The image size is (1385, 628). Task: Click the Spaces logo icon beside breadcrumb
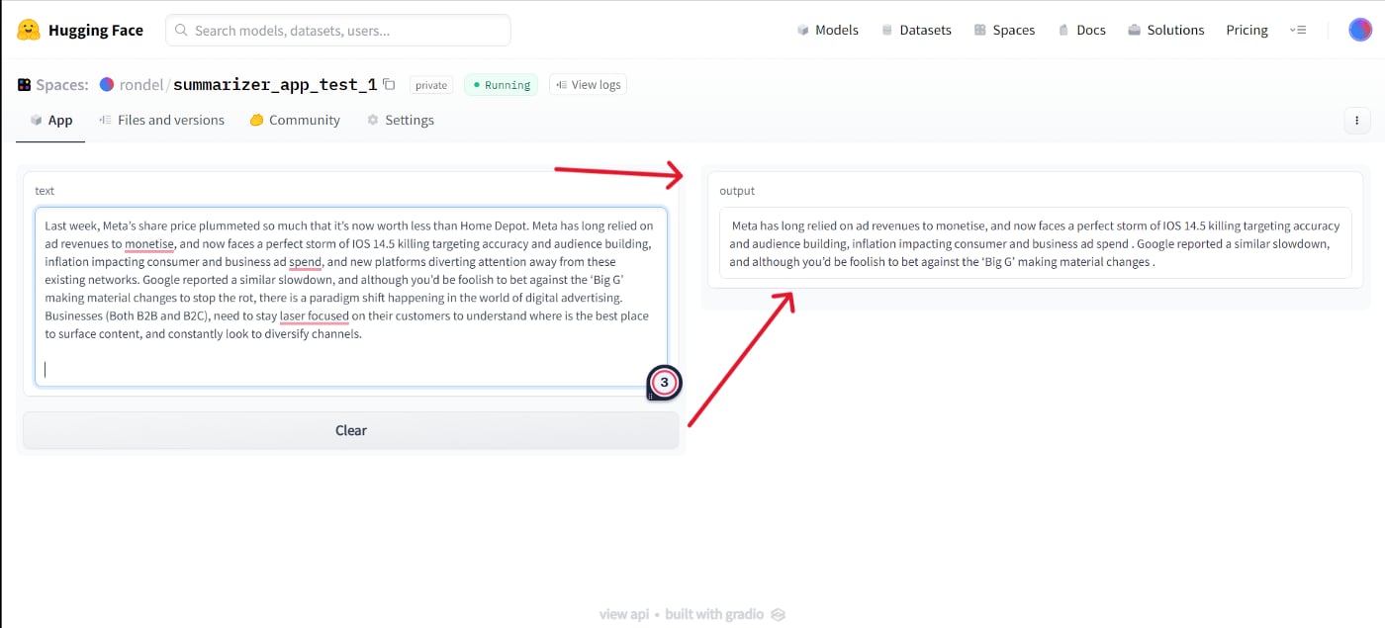[x=24, y=85]
